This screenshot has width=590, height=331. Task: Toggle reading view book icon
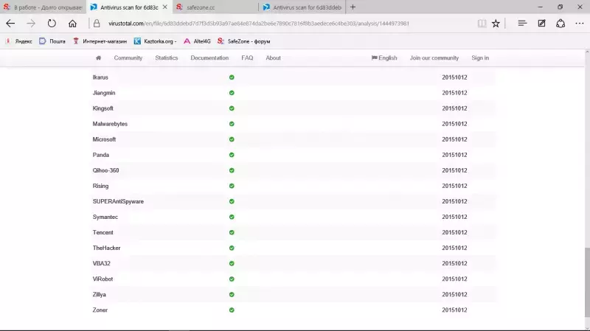482,24
